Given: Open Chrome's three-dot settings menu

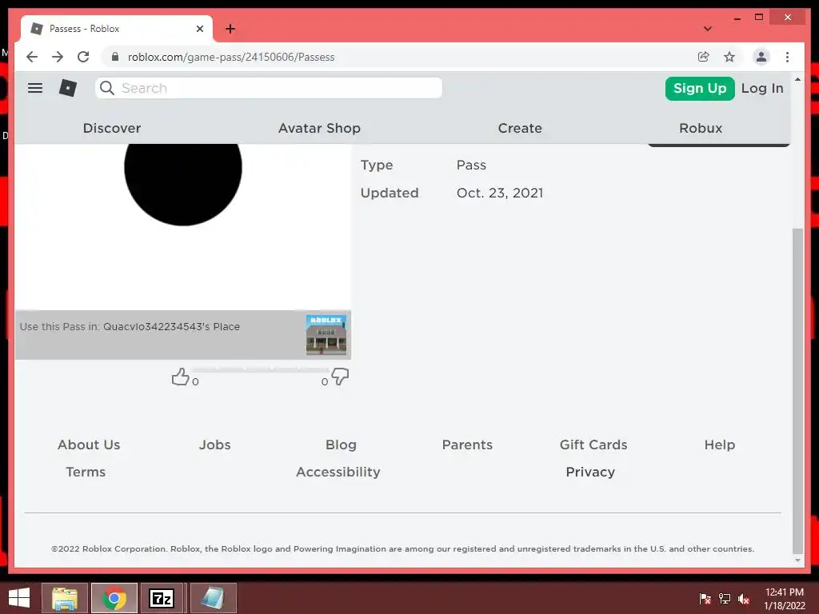Looking at the screenshot, I should click(x=787, y=57).
